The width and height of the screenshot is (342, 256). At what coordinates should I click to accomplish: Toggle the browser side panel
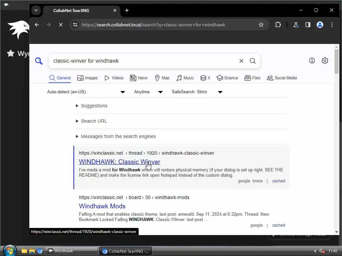308,25
